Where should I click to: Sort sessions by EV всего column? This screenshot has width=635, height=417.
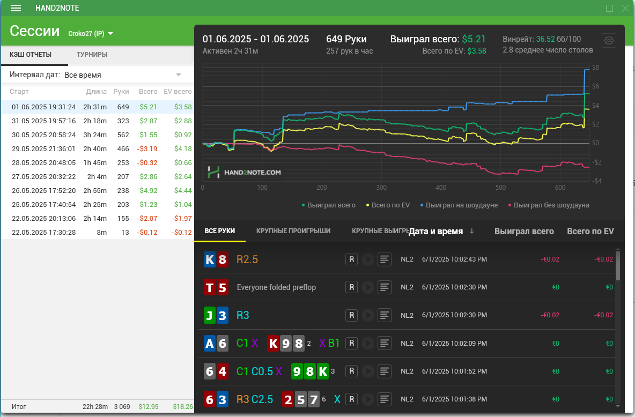point(178,92)
